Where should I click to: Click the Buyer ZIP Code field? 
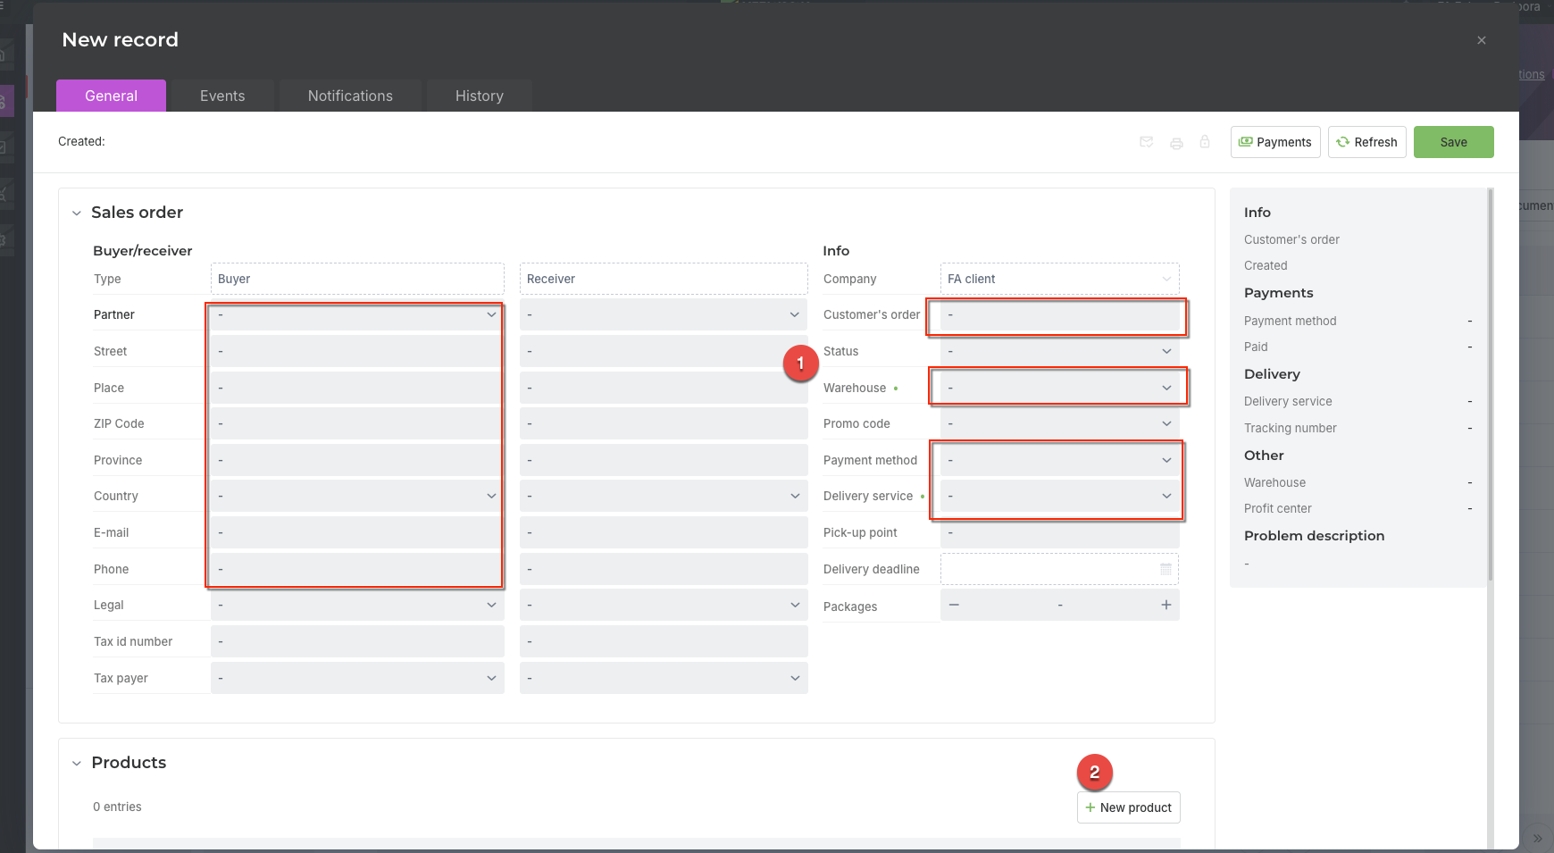pyautogui.click(x=357, y=423)
